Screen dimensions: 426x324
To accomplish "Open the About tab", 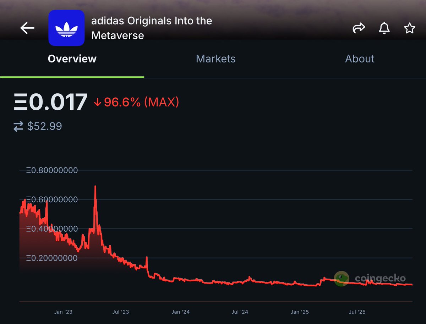I will tap(360, 59).
